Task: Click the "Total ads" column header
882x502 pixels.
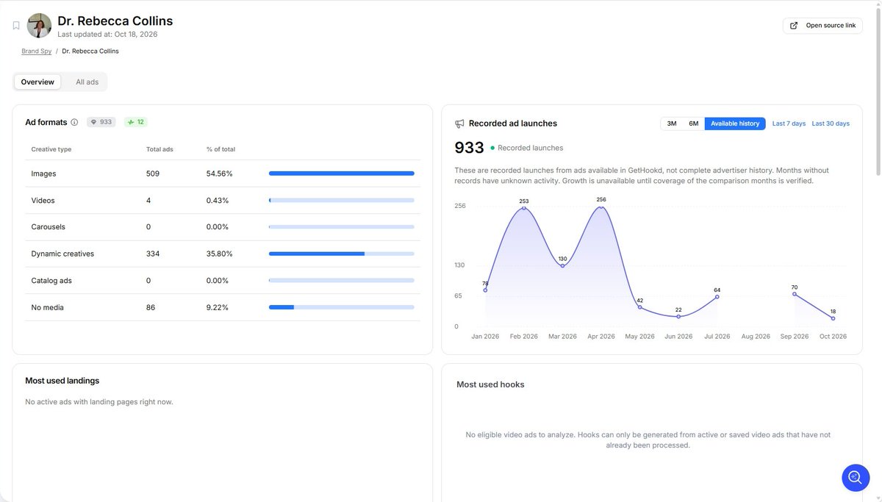Action: tap(159, 149)
